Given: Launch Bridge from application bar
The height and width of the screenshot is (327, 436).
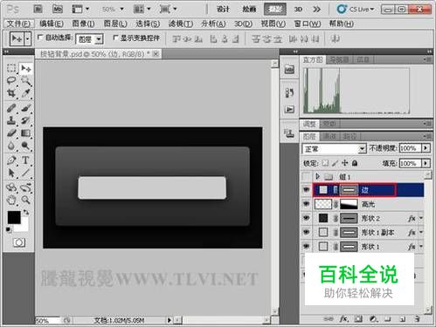Looking at the screenshot, I should pyautogui.click(x=38, y=10).
